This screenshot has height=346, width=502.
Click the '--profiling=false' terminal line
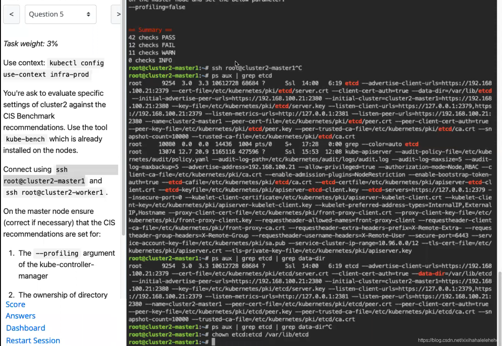(x=157, y=7)
